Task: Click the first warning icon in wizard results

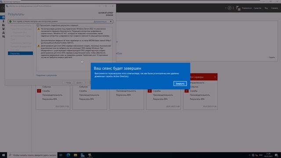Action: 39,29
